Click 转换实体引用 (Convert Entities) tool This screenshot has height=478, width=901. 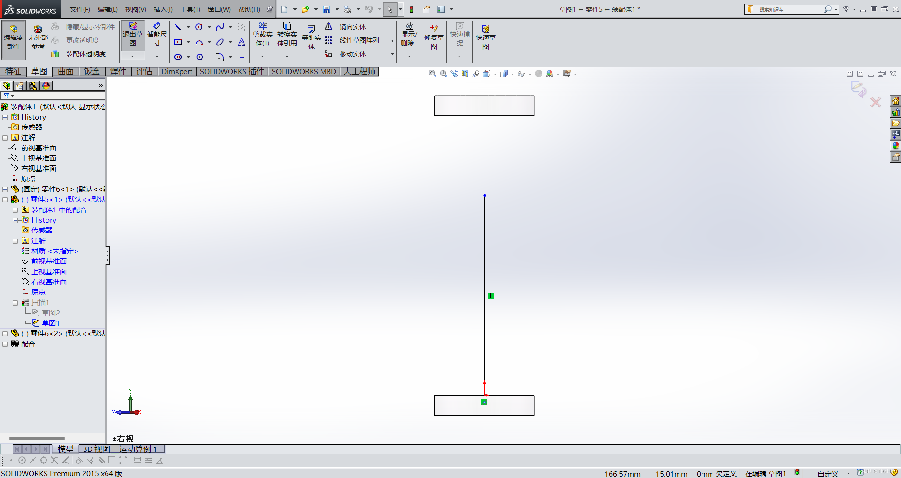click(287, 35)
